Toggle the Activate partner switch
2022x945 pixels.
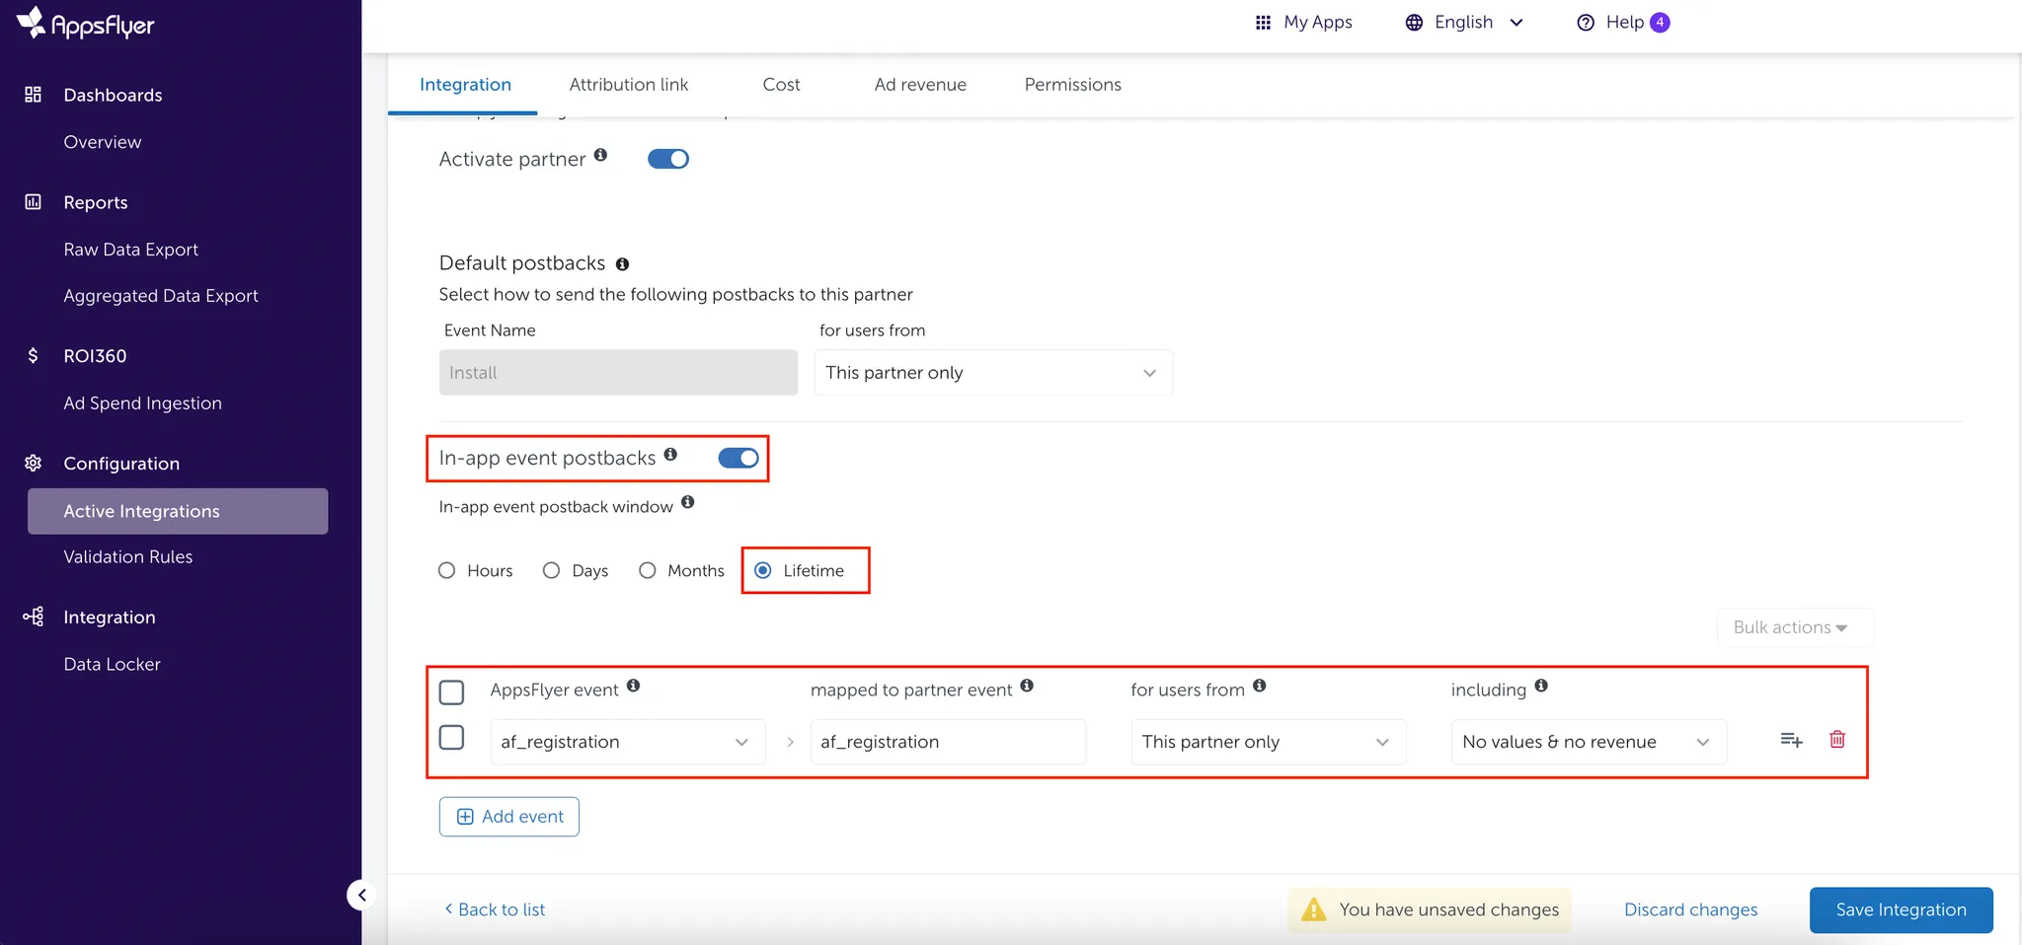(667, 159)
